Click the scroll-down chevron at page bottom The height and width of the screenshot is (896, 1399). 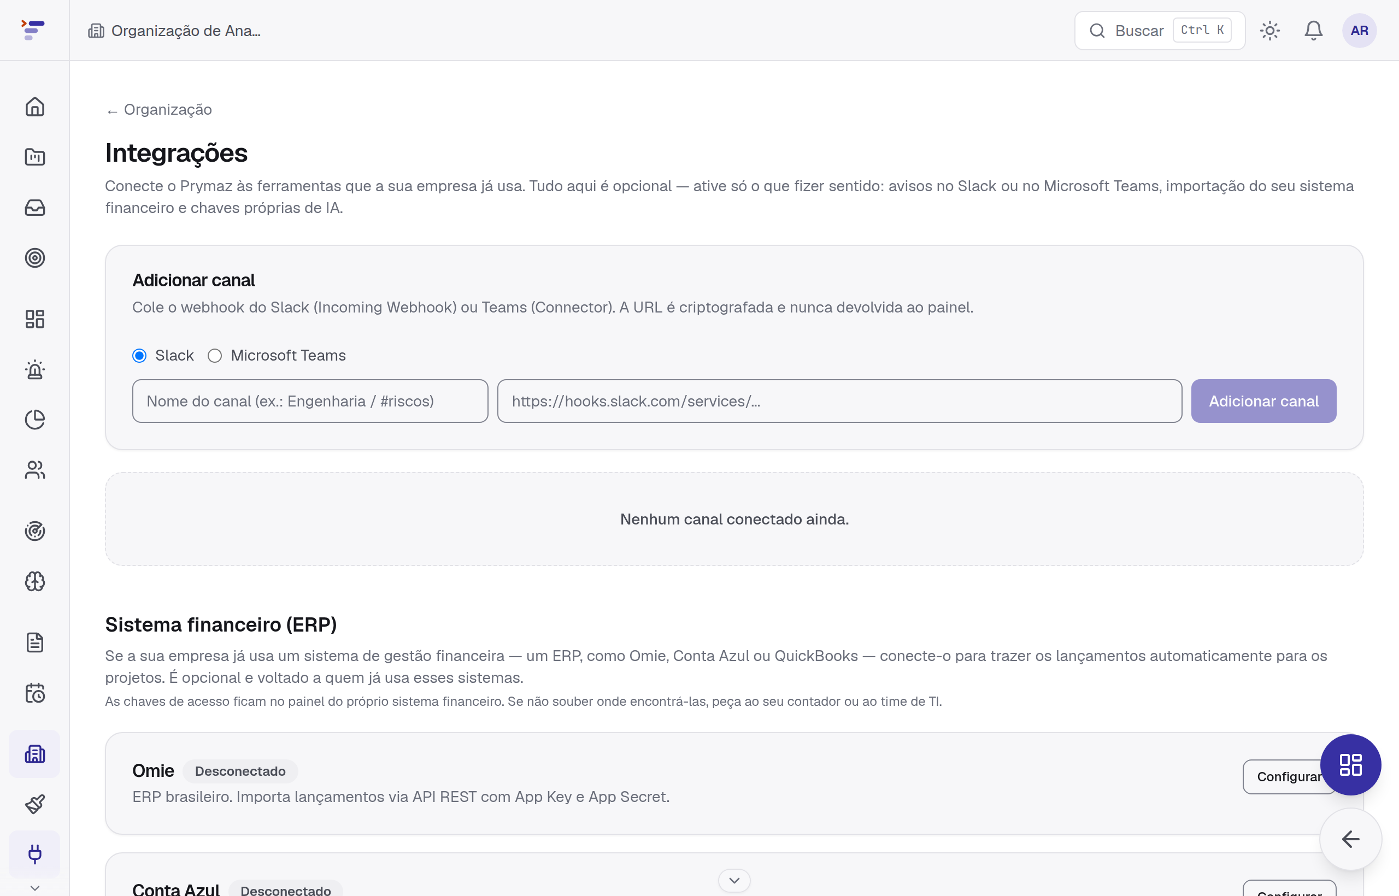pyautogui.click(x=734, y=880)
